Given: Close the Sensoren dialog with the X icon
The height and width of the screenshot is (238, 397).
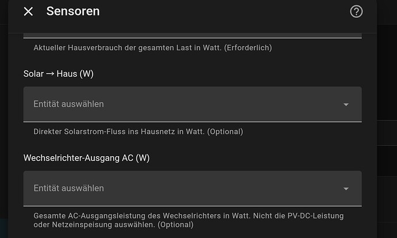Looking at the screenshot, I should [x=28, y=12].
